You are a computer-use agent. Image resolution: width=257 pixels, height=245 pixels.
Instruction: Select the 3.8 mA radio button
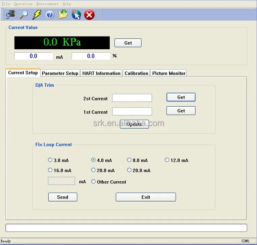tap(50, 160)
